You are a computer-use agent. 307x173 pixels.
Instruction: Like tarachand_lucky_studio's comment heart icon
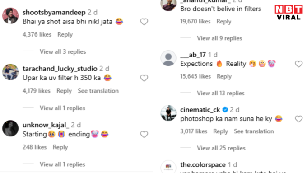(x=144, y=78)
